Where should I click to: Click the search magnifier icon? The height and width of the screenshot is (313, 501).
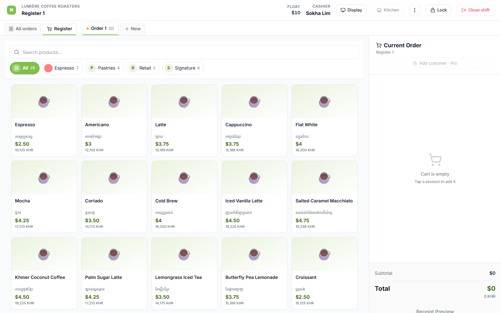(17, 52)
